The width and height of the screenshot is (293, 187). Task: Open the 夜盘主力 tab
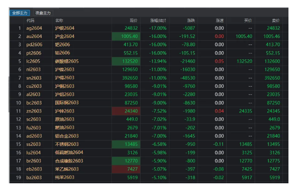(x=43, y=13)
